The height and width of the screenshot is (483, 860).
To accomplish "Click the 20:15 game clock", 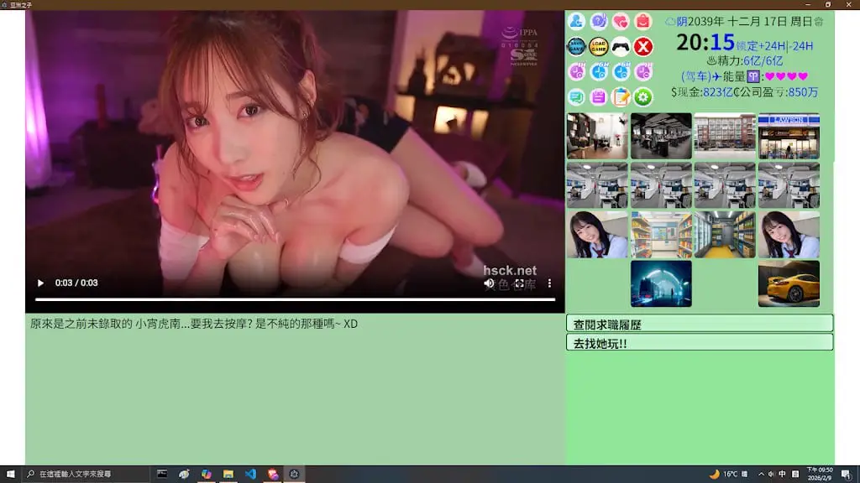I will (x=705, y=42).
